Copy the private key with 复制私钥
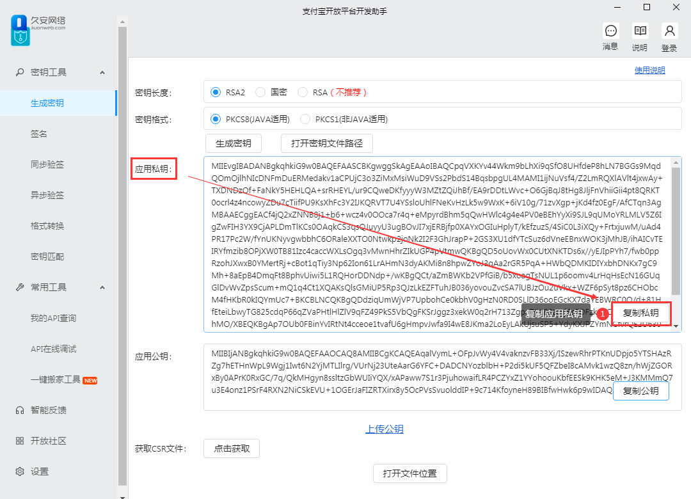This screenshot has height=499, width=691. coord(640,313)
